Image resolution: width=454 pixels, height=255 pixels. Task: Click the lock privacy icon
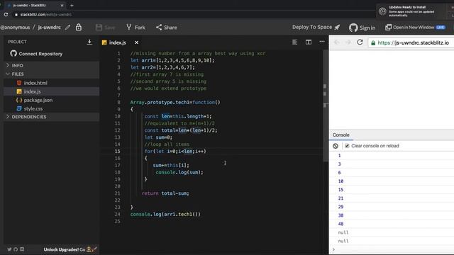coord(79,27)
